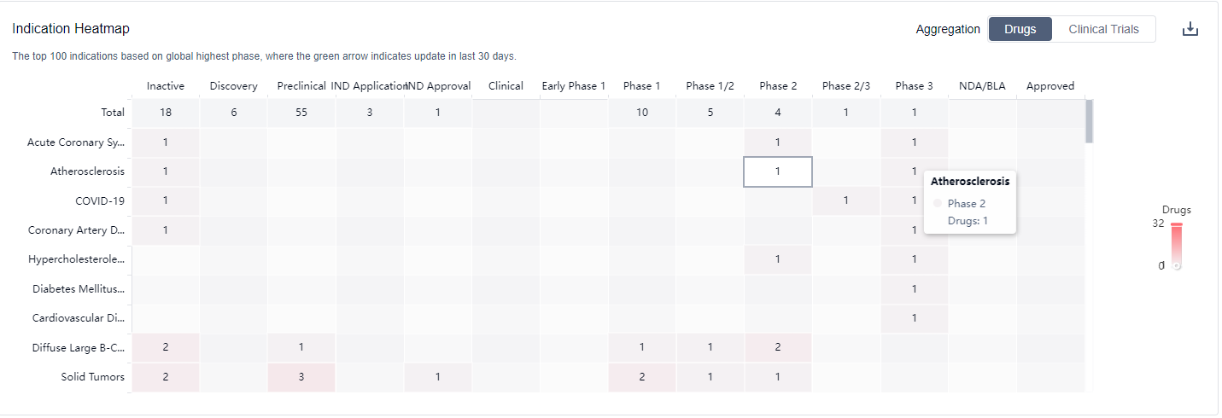This screenshot has width=1222, height=418.
Task: Click Diffuse Large B-C Phase 2 cell
Action: [777, 347]
